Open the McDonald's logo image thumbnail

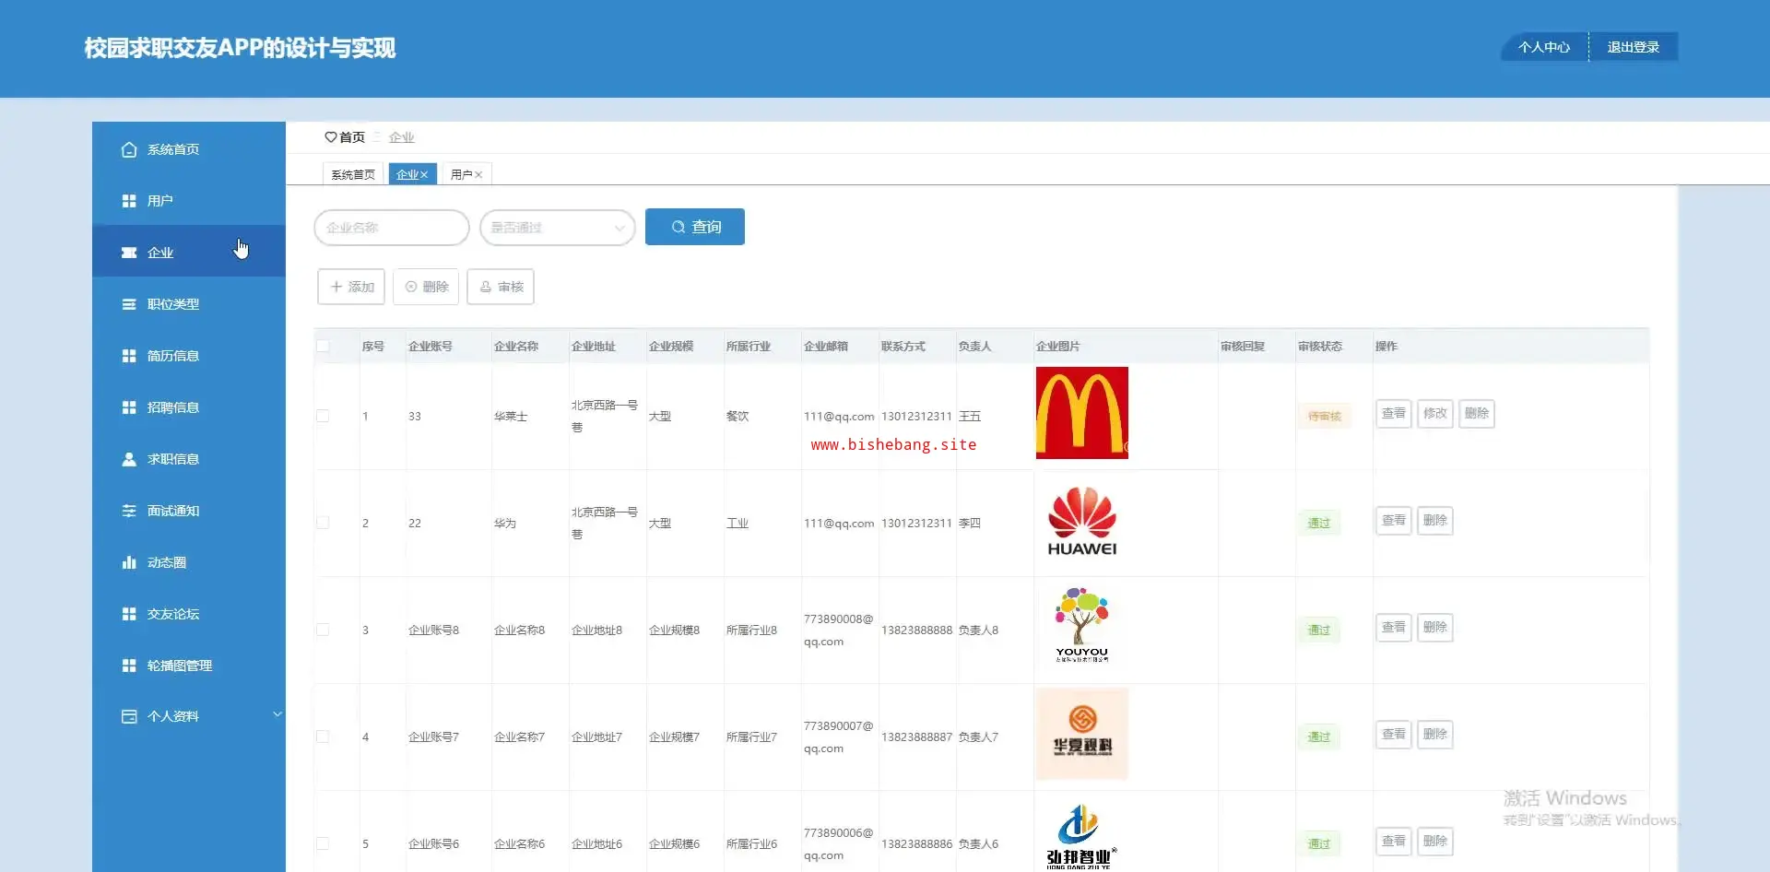[x=1082, y=413]
